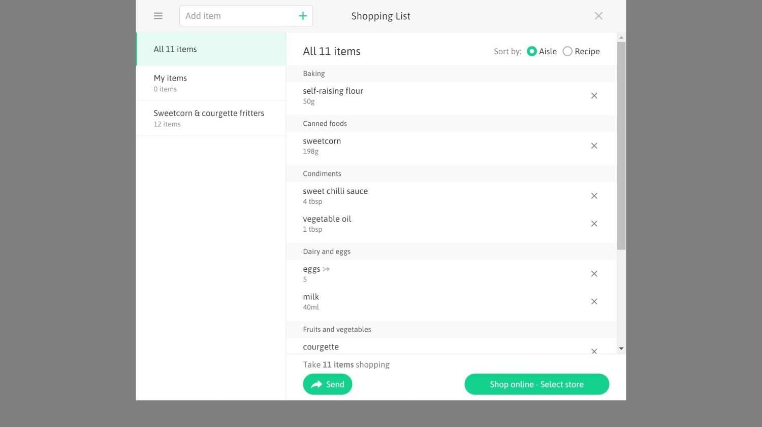762x427 pixels.
Task: Remove self-raising flour from the list
Action: [594, 96]
